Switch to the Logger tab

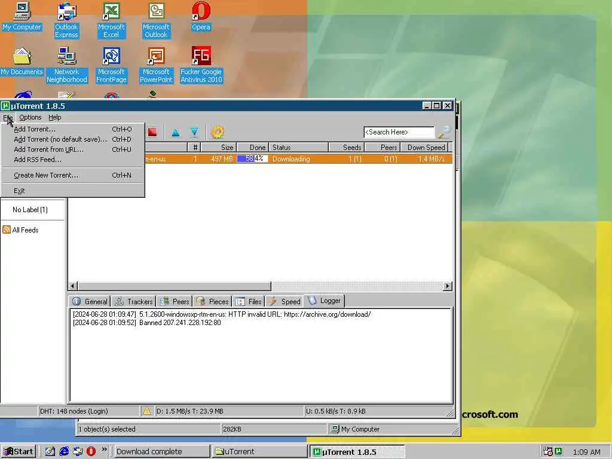point(324,301)
